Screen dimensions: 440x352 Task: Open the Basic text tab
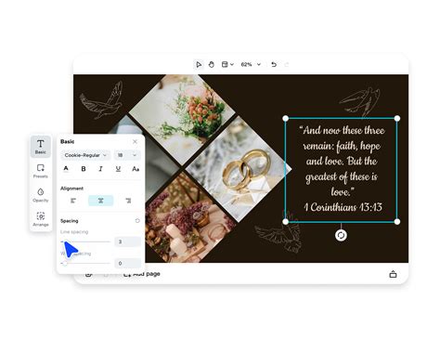(x=41, y=147)
